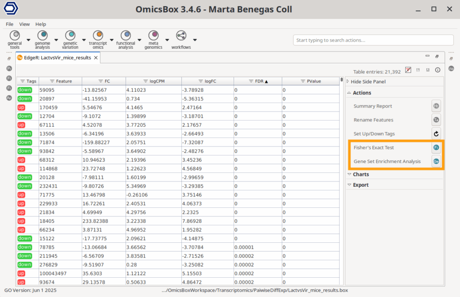
Task: Click the Gene Set Enrichment Analysis icon
Action: click(436, 161)
